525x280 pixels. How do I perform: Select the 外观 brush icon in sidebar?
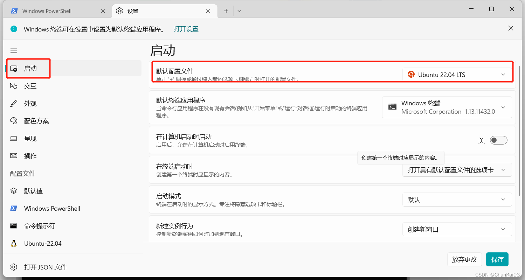point(14,103)
